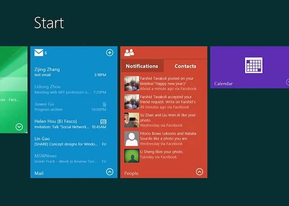Open Li Sheng green avatar thumbnail
Image resolution: width=289 pixels, height=206 pixels.
tap(132, 156)
